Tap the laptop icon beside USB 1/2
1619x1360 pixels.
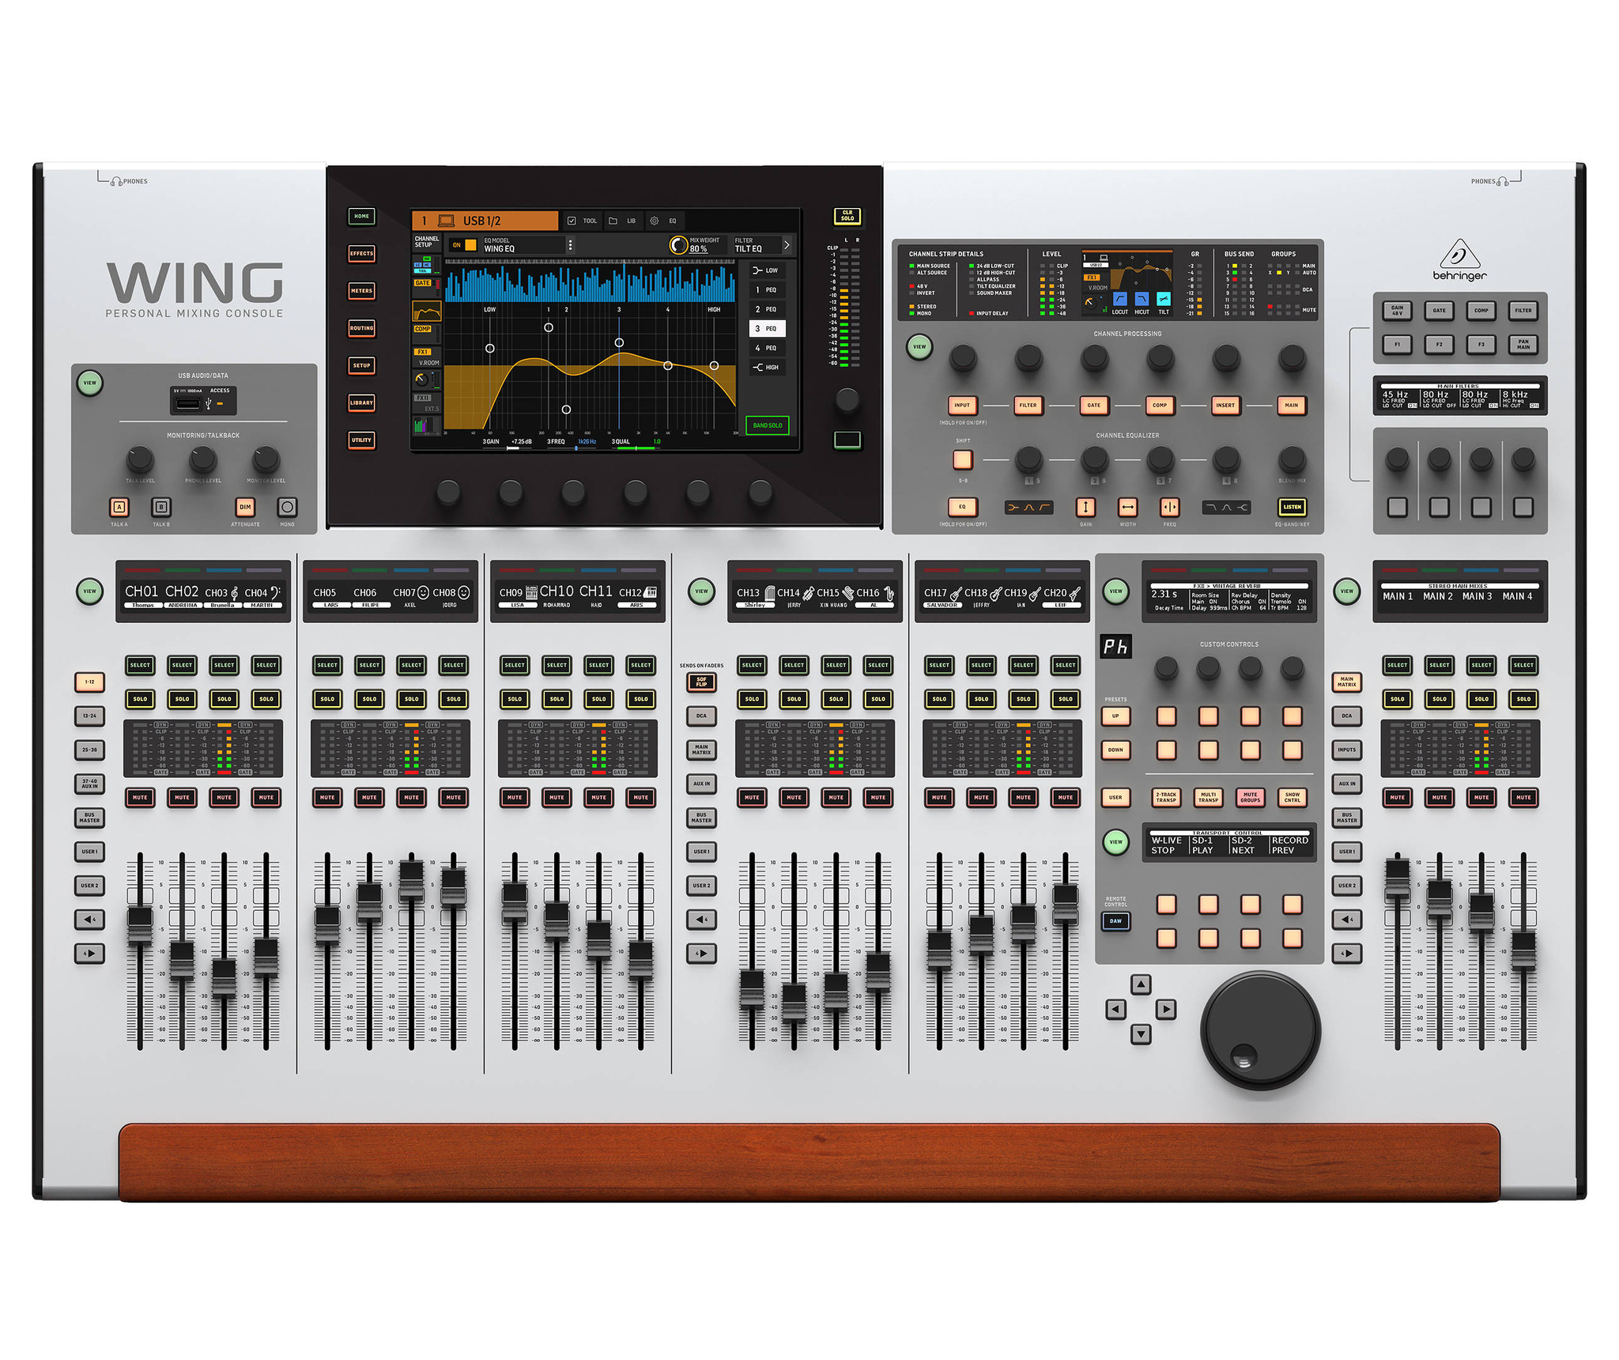click(x=447, y=221)
